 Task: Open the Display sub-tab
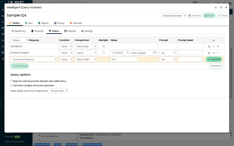coord(70,31)
